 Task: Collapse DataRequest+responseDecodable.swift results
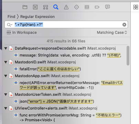6,48
